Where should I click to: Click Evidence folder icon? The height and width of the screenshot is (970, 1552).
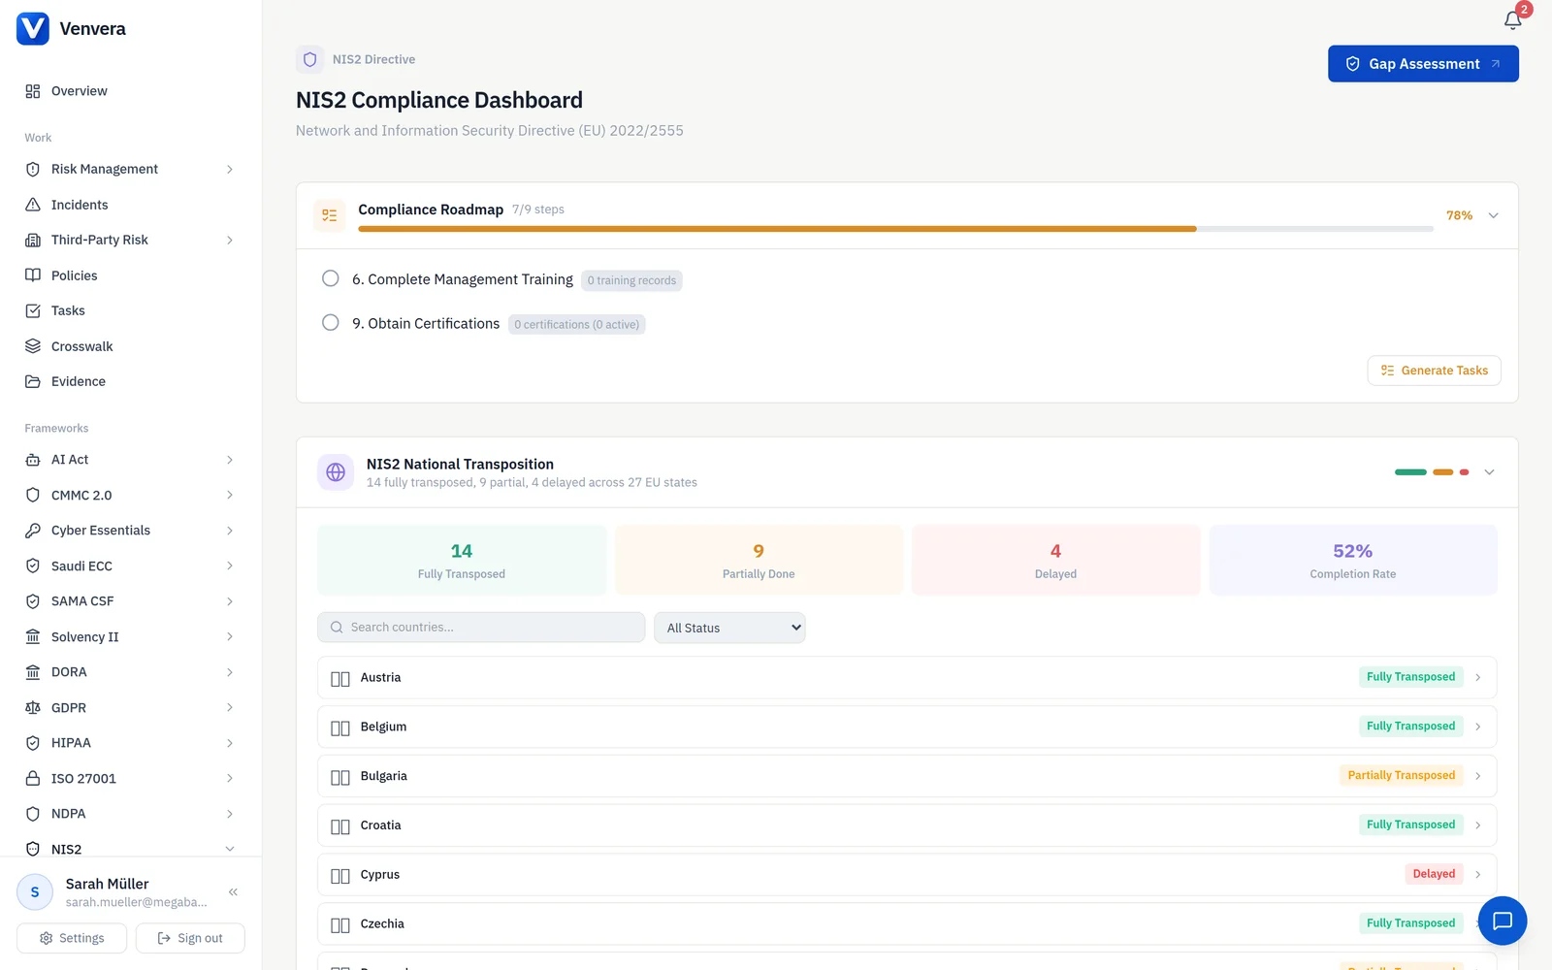33,381
